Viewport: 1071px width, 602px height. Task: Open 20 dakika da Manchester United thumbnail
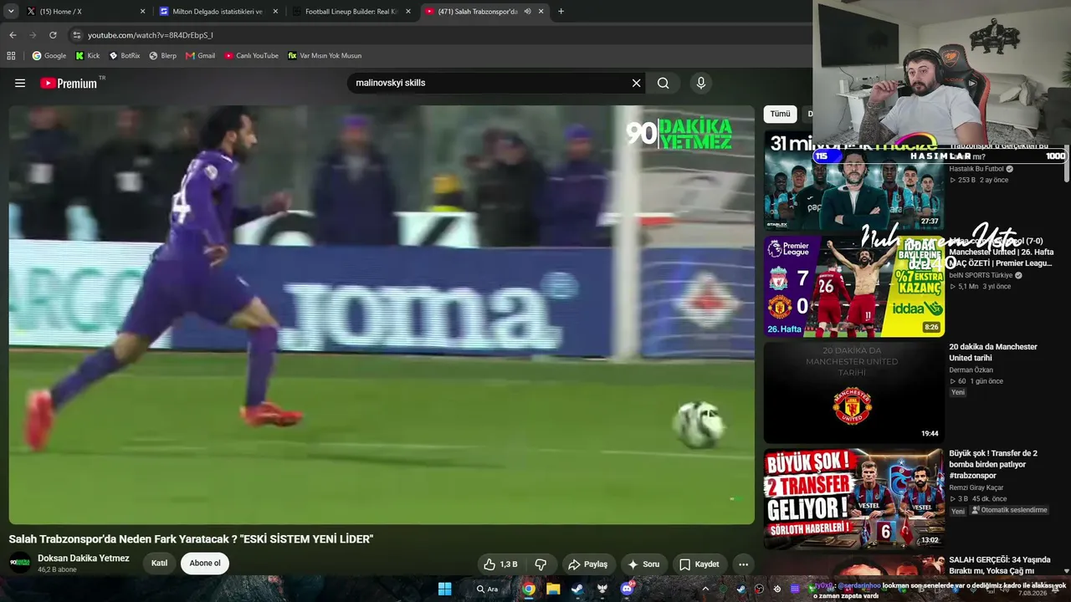click(853, 392)
